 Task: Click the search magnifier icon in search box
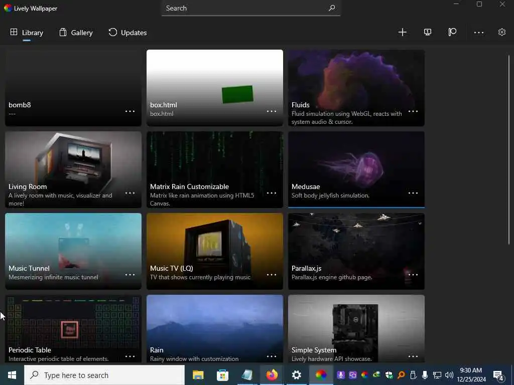tap(332, 8)
